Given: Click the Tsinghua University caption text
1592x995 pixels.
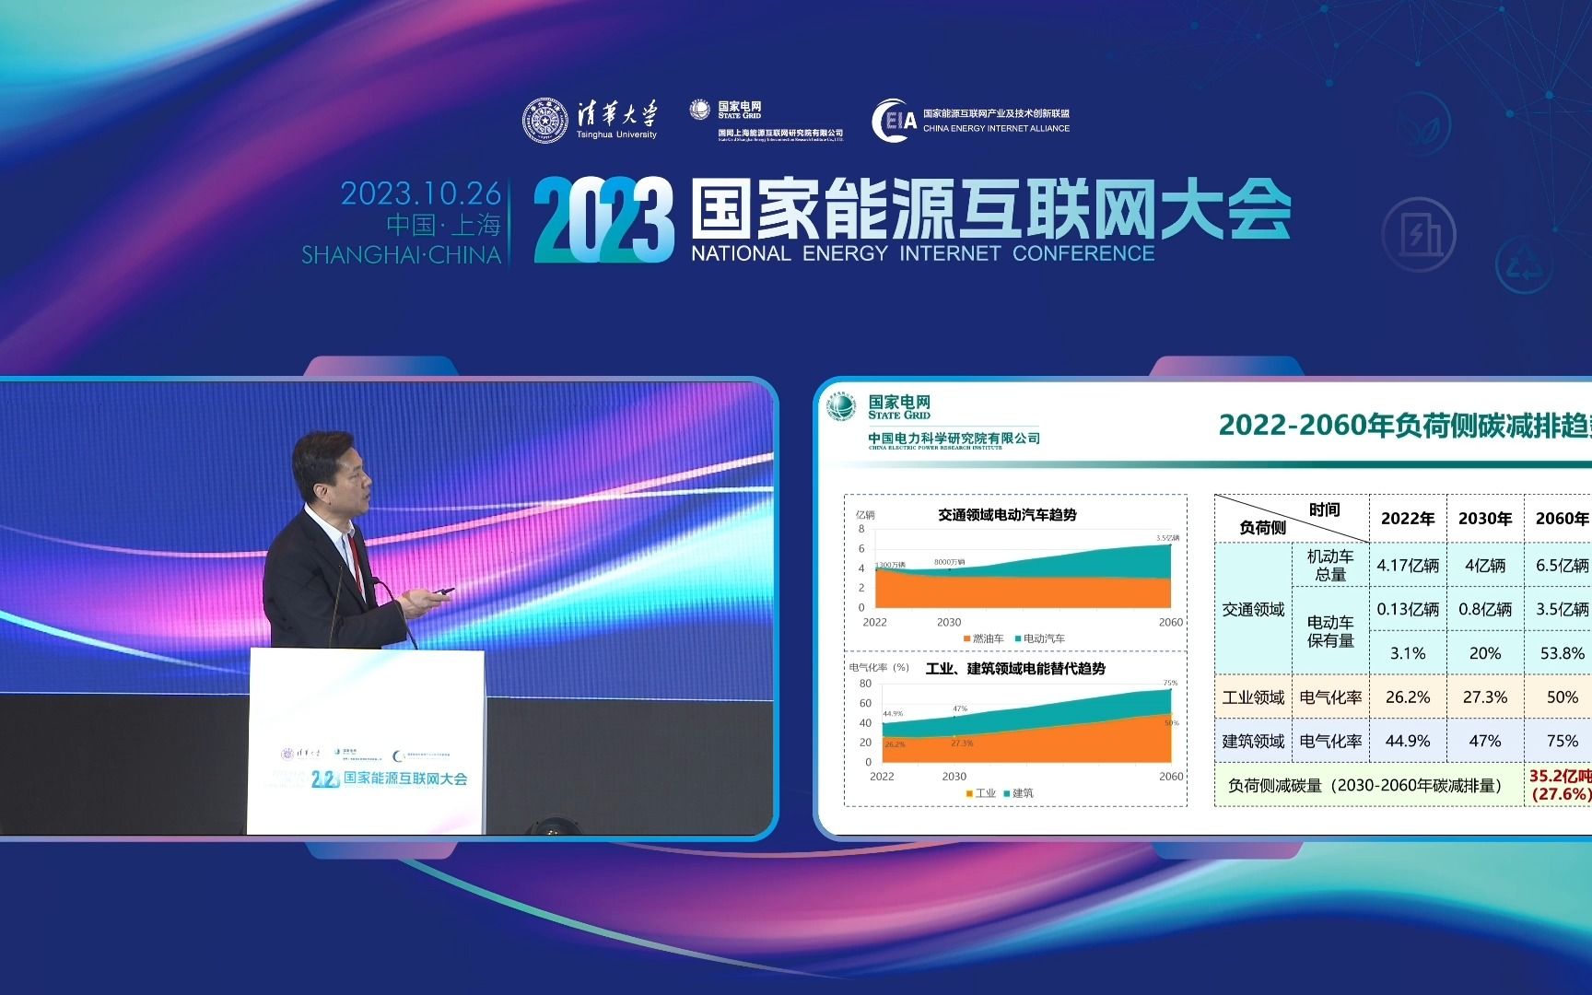Looking at the screenshot, I should 616,135.
